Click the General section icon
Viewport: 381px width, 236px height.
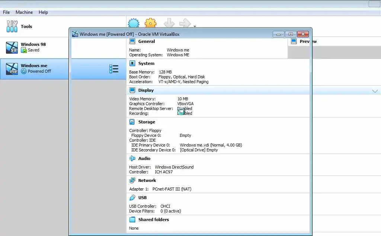pos(132,41)
